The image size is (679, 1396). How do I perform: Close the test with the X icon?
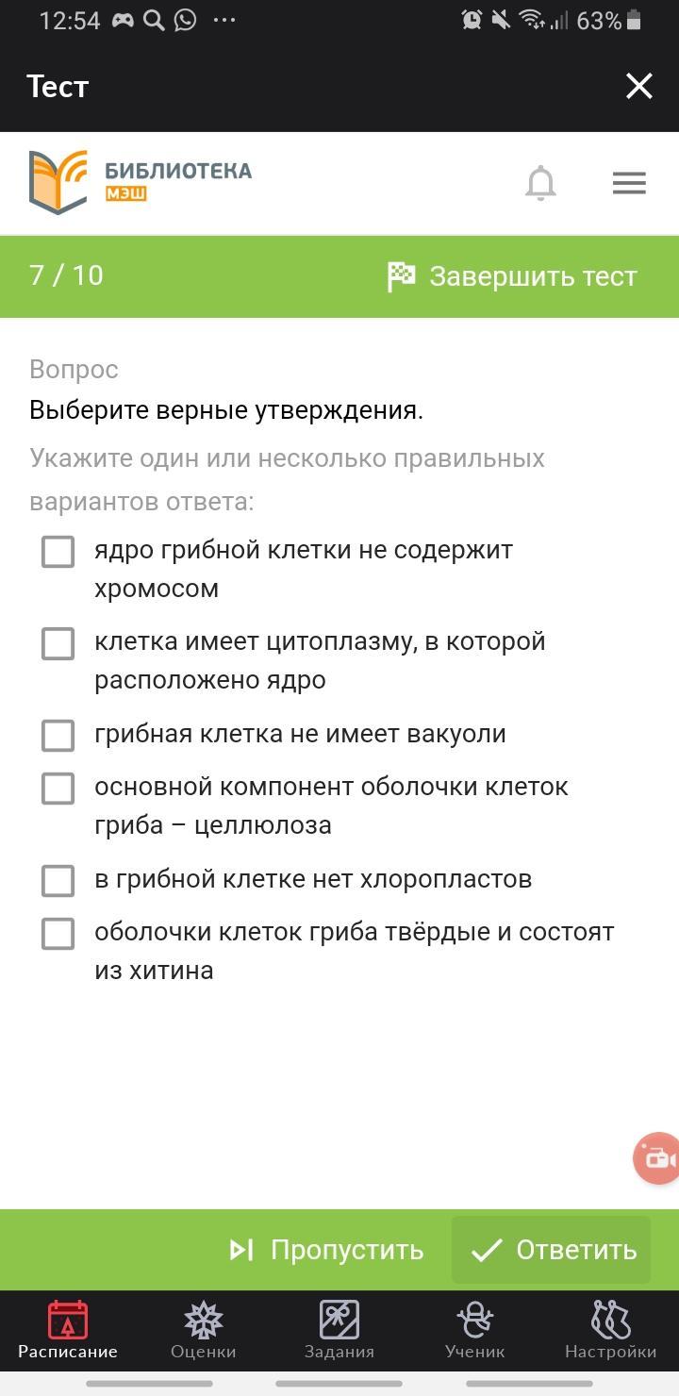[x=639, y=87]
